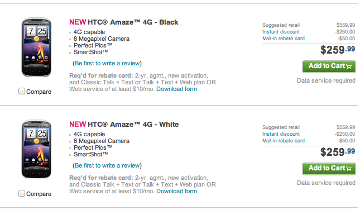Check Compare box for Black Amaze 4G

(x=22, y=91)
